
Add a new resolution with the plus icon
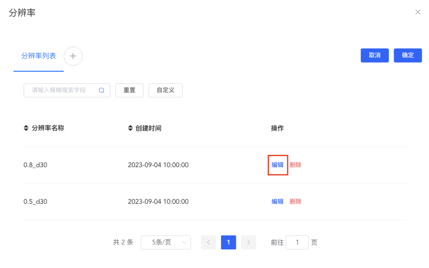(x=73, y=56)
